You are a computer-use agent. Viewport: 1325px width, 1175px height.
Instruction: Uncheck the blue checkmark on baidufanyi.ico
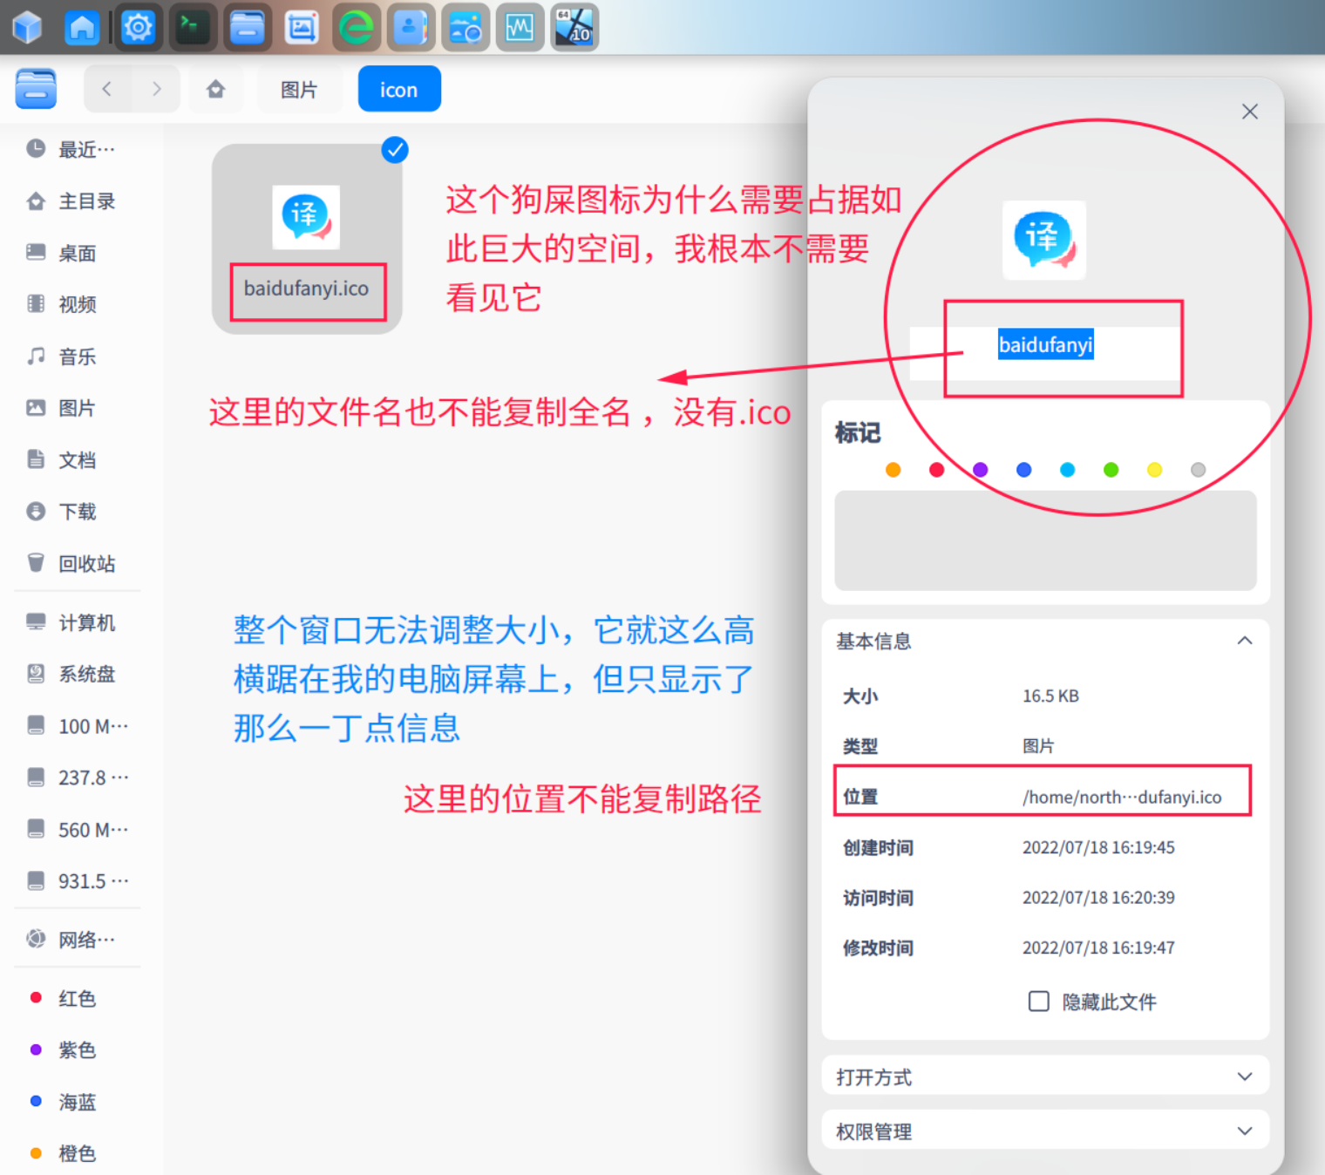coord(395,150)
